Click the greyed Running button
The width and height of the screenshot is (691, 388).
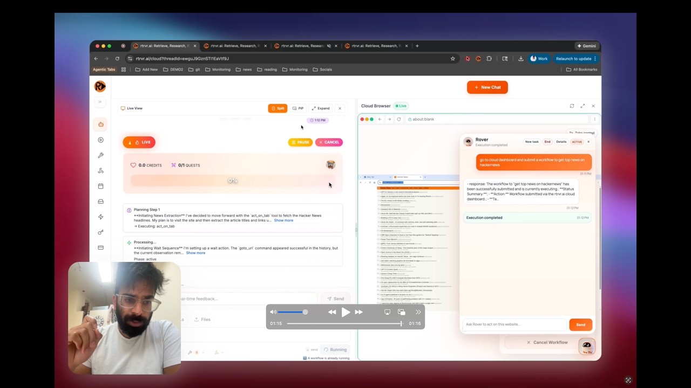335,350
